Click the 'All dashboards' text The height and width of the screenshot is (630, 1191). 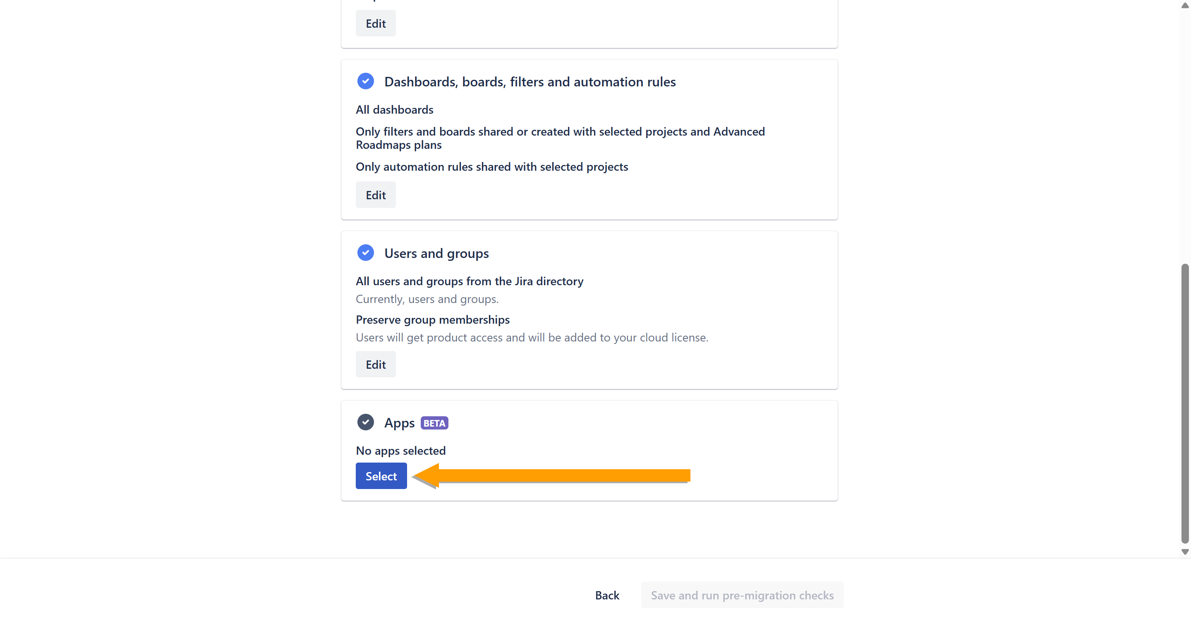click(394, 110)
